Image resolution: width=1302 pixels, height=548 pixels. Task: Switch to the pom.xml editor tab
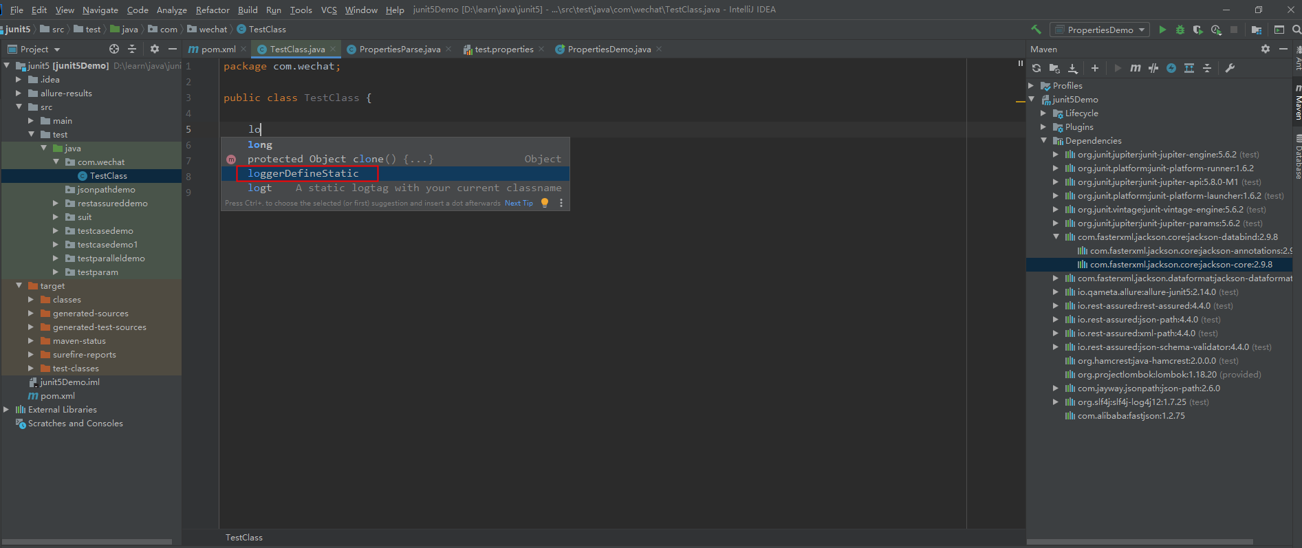click(x=218, y=49)
